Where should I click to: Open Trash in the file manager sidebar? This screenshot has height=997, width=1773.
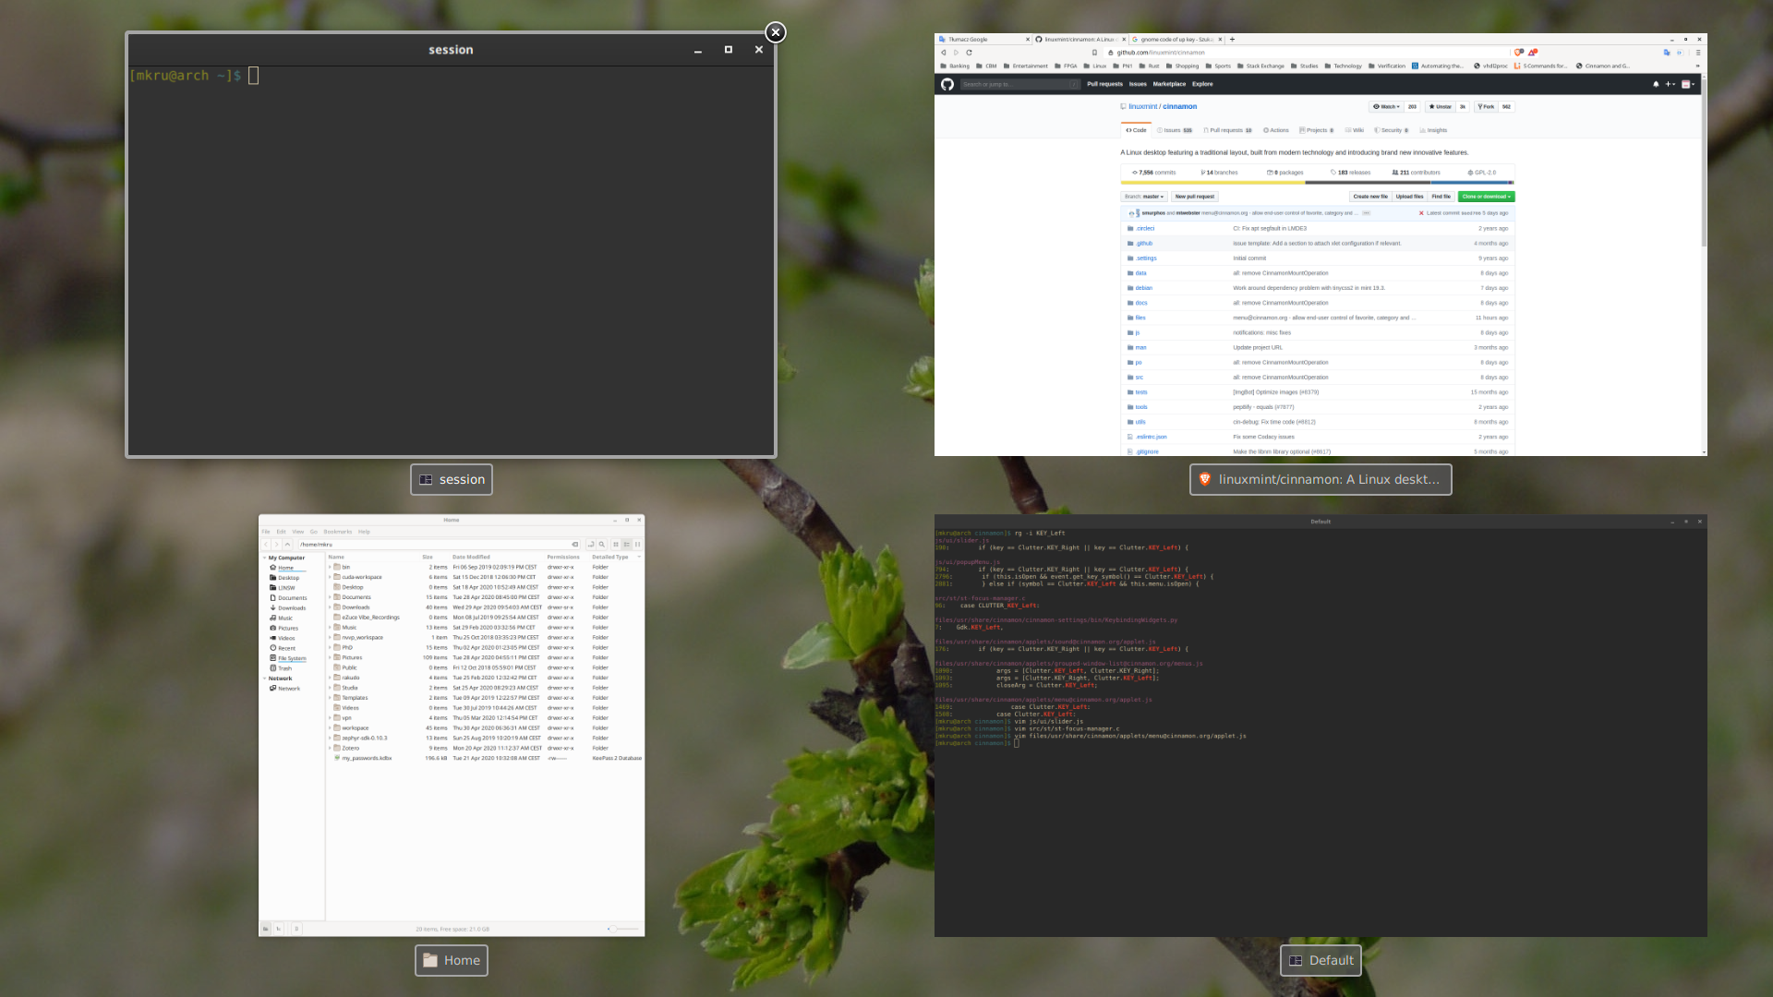click(284, 668)
